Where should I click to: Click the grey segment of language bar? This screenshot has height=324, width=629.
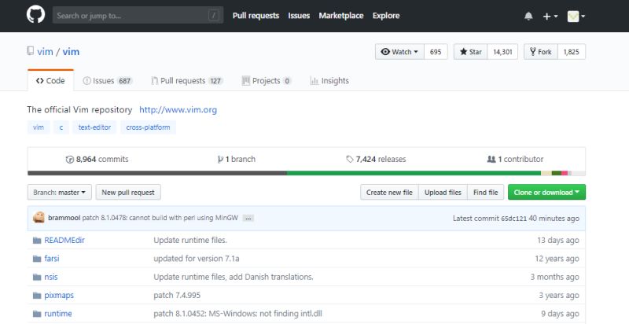[157, 173]
